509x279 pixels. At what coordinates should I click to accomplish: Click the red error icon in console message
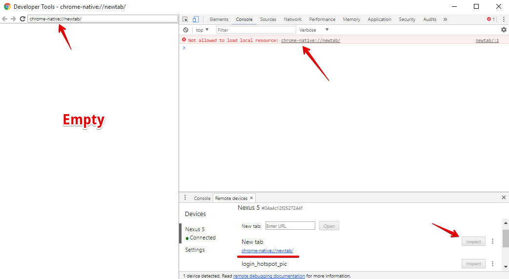pos(184,40)
